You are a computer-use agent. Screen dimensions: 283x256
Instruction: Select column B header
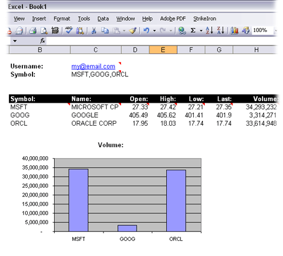[x=40, y=50]
